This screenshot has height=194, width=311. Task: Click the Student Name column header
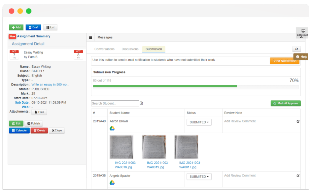120,113
